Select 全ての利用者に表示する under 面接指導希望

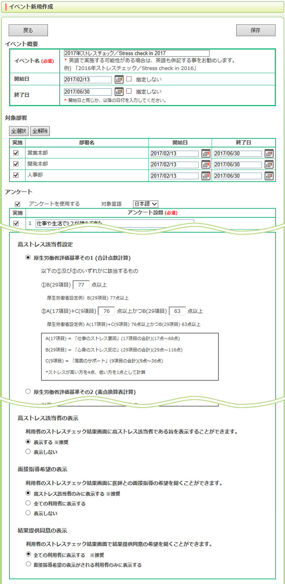[28, 503]
